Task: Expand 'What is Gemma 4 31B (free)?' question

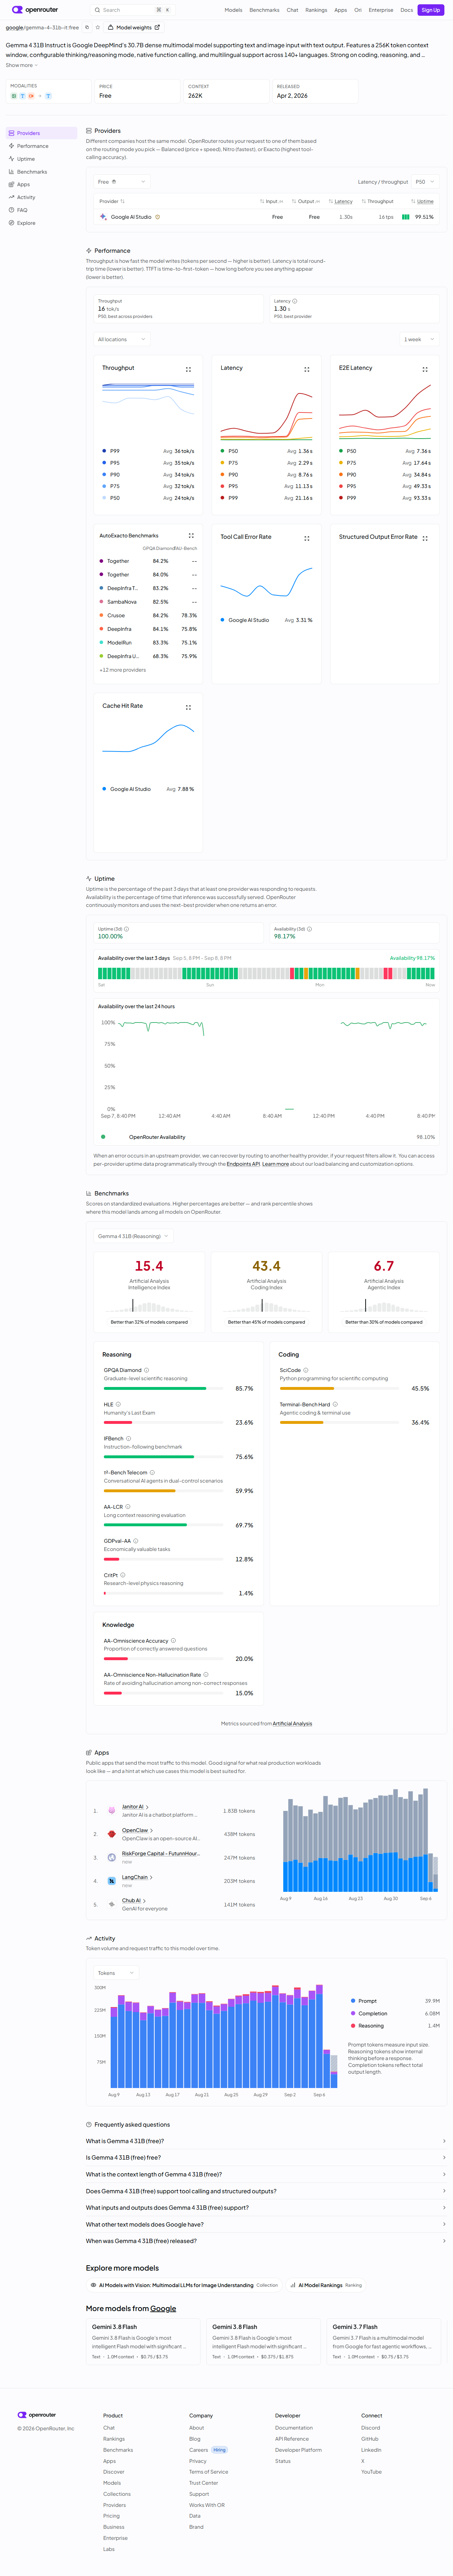Action: [x=266, y=2141]
